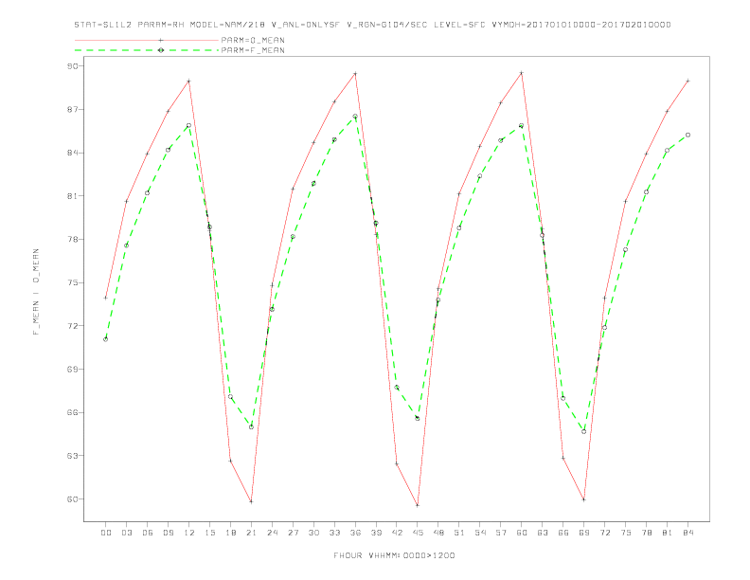Click the x-axis forecast hour label 39

point(376,533)
